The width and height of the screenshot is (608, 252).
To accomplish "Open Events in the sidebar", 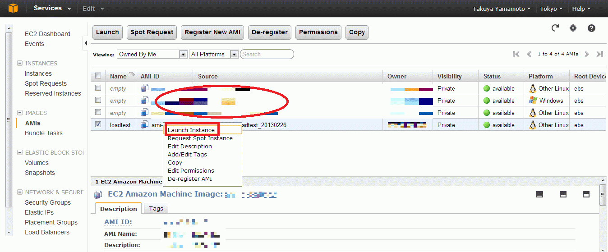I will pos(34,44).
